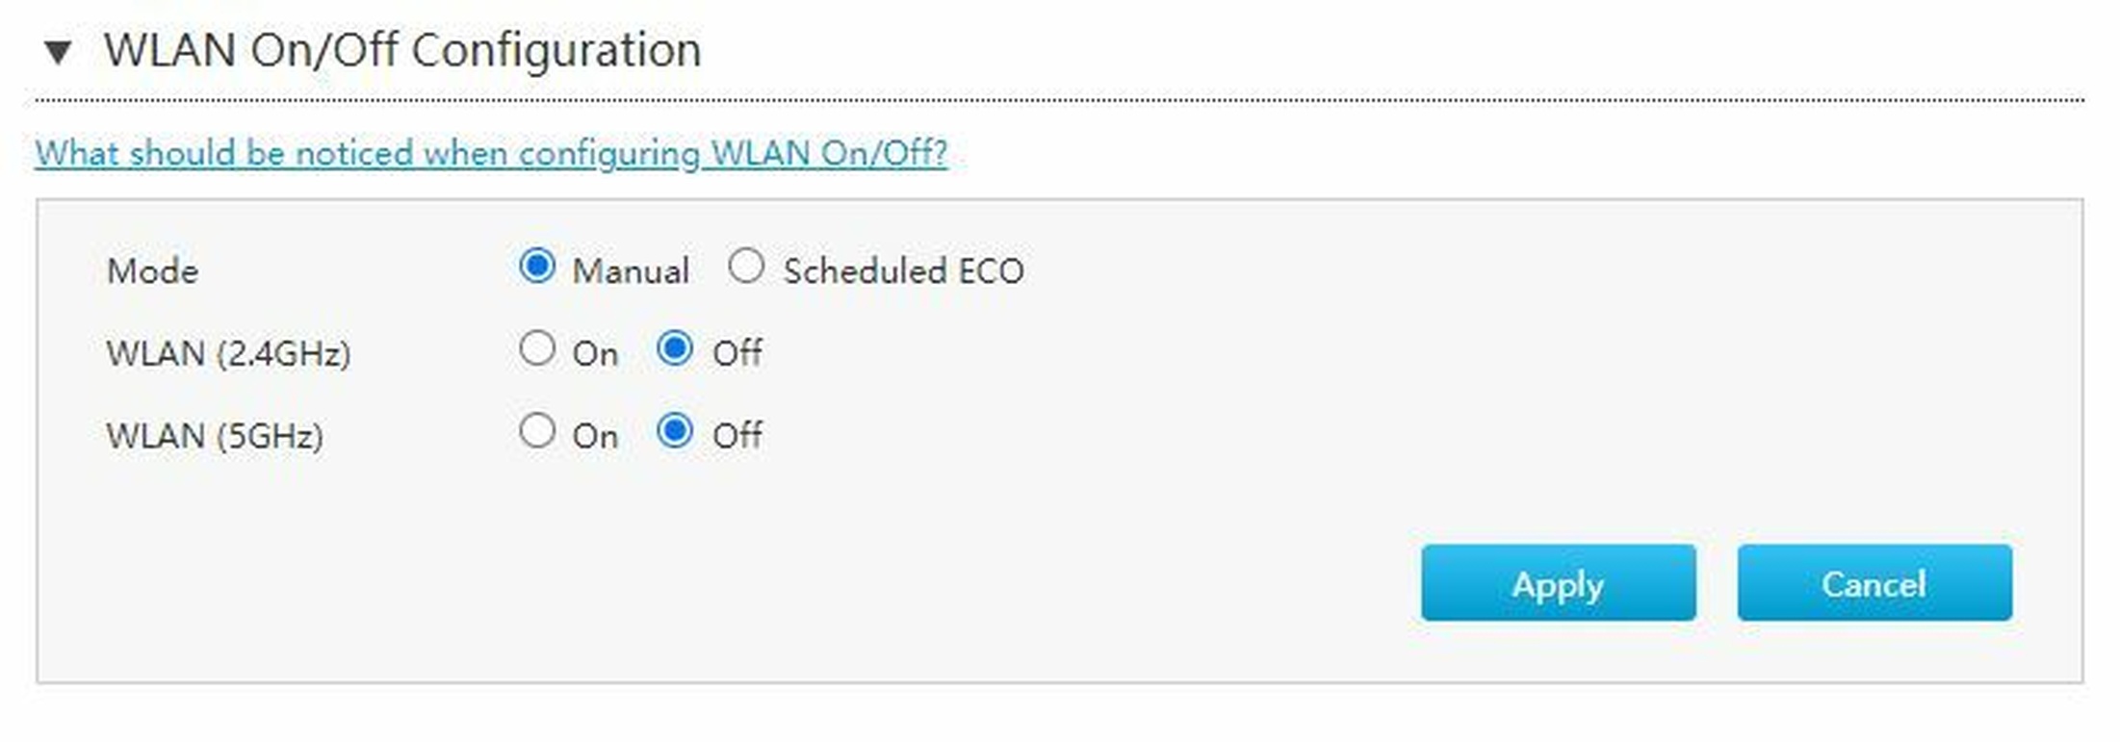Enable WLAN 5GHz with On radio circle

click(537, 431)
